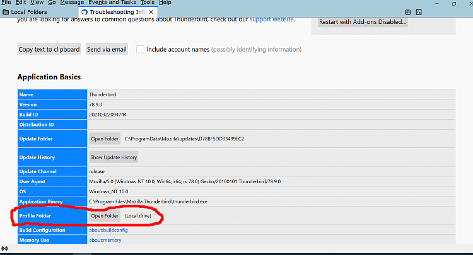Select the Troubleshooting Info tab
Screen dimensions: 473x255
click(x=118, y=12)
